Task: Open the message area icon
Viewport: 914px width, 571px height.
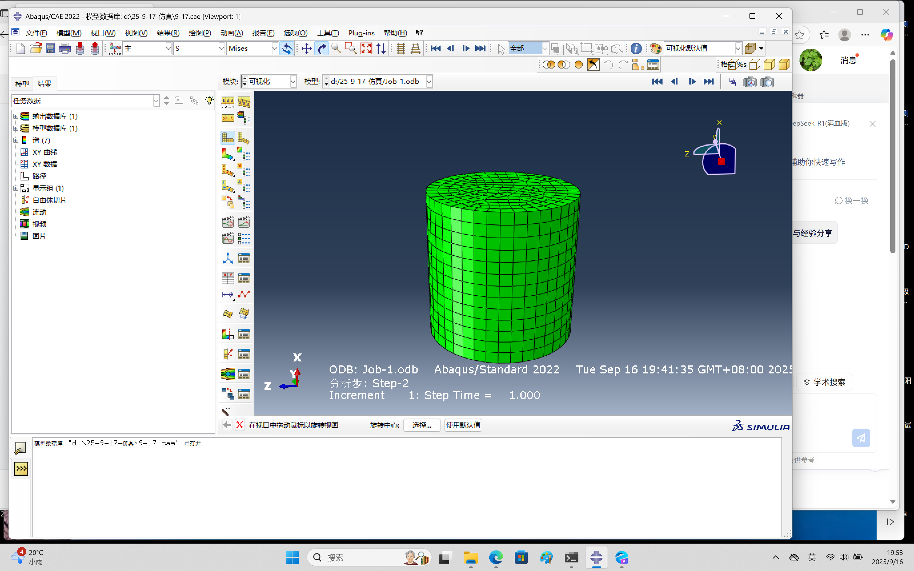Action: (21, 448)
